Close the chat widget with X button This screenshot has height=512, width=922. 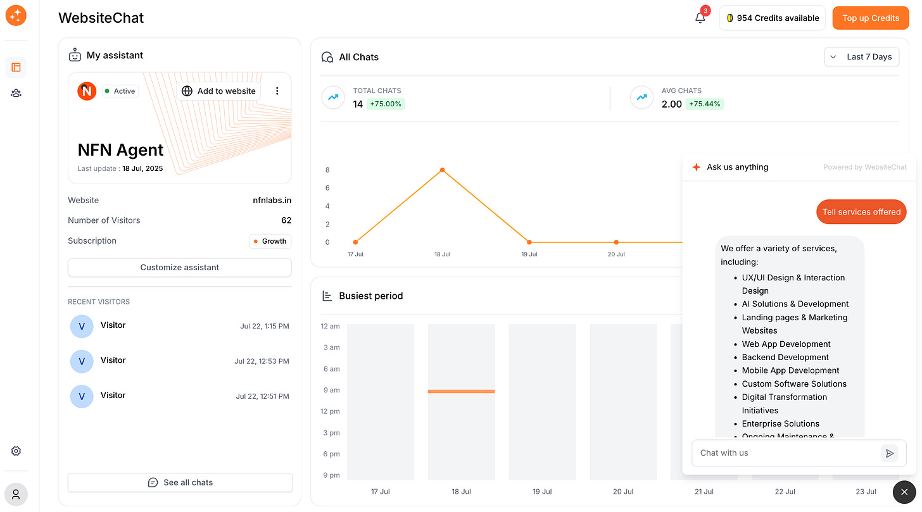[x=904, y=492]
